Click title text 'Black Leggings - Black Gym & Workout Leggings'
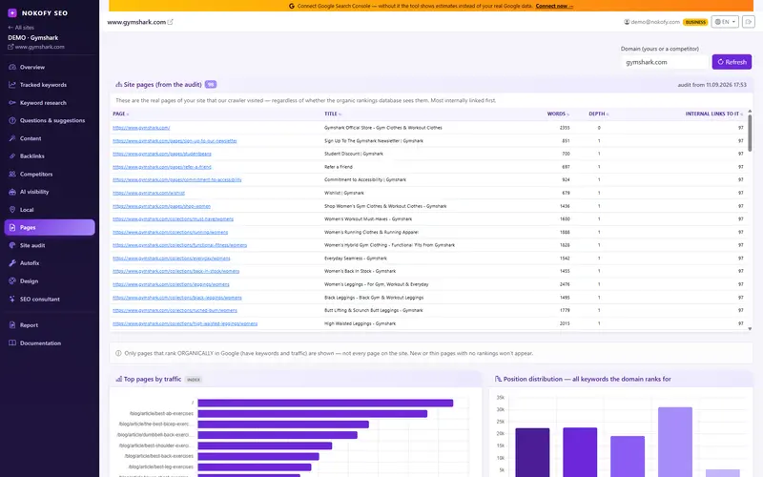763x477 pixels. click(x=374, y=298)
